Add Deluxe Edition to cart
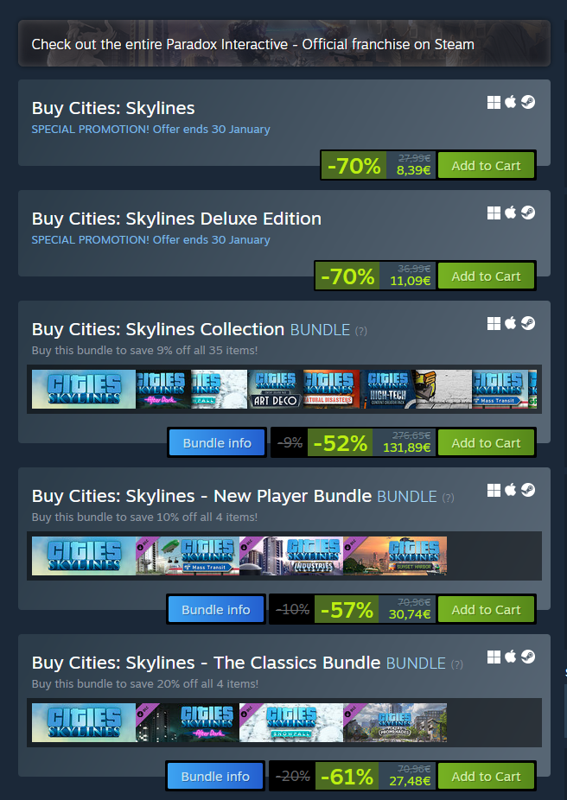Screen dimensions: 567x800 click(486, 276)
